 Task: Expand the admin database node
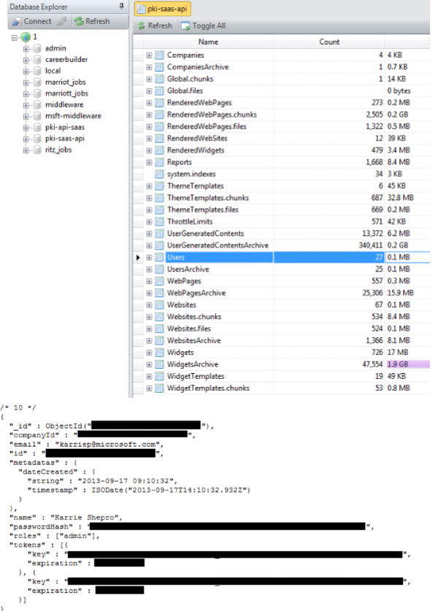[x=26, y=49]
